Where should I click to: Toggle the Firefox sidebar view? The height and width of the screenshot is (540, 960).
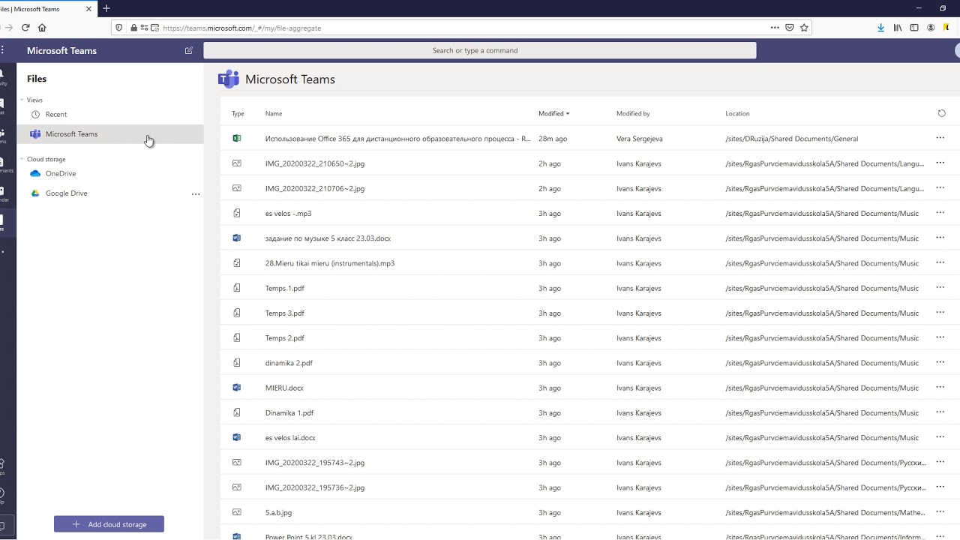point(914,28)
